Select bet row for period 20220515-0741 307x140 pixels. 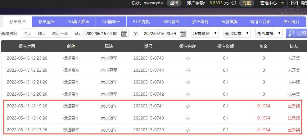(148, 106)
